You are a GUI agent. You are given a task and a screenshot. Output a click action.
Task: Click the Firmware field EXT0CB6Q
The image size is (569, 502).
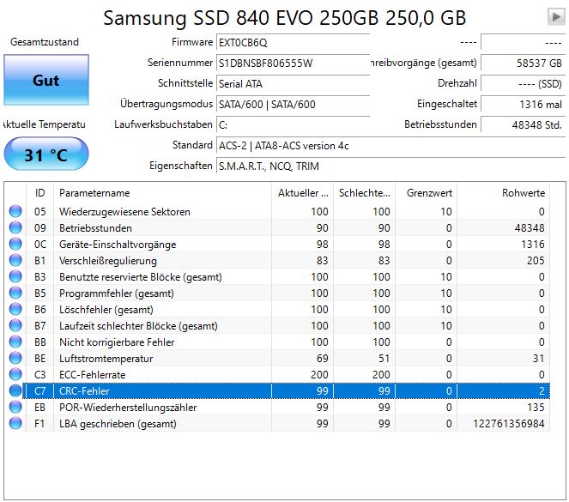(293, 42)
